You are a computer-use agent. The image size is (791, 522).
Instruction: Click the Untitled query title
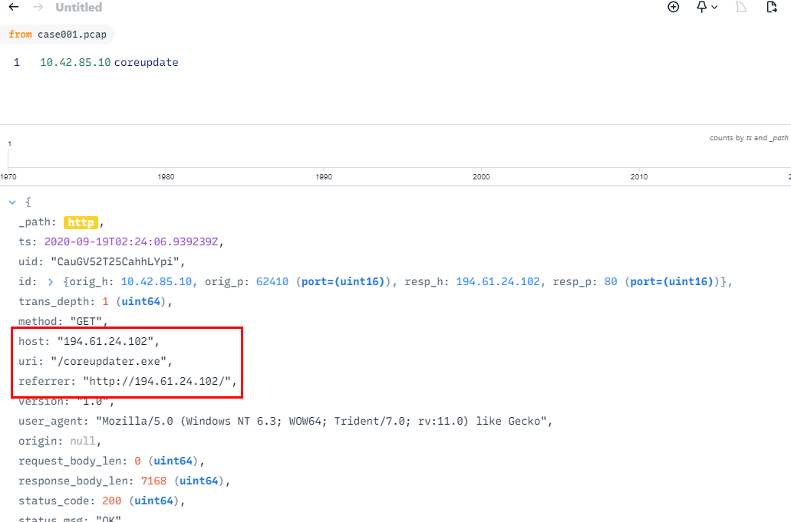click(x=79, y=8)
